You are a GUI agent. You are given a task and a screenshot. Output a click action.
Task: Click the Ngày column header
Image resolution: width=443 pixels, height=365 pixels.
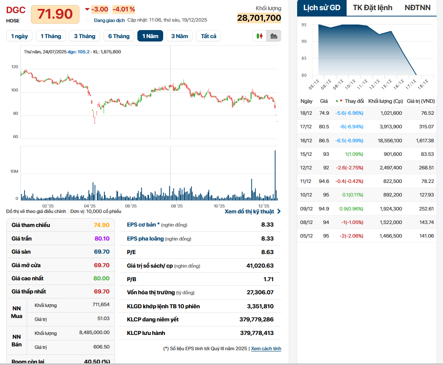coord(306,101)
